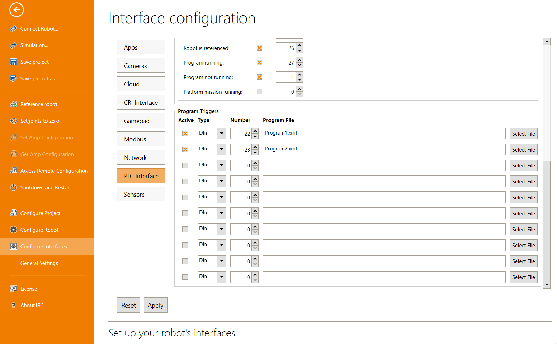Increase the Program running number value
The image size is (557, 344).
[x=300, y=60]
